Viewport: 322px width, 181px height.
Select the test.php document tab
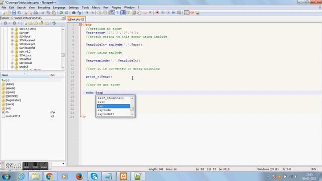76,19
